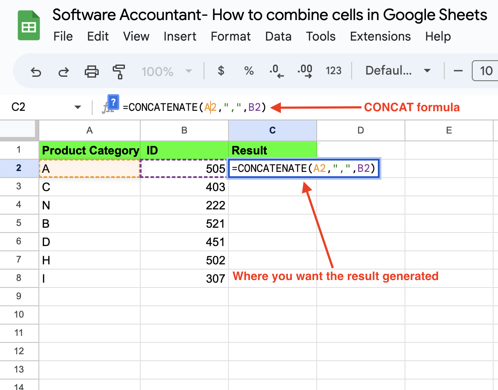Click cell containing 403
Image resolution: width=498 pixels, height=390 pixels.
[184, 187]
